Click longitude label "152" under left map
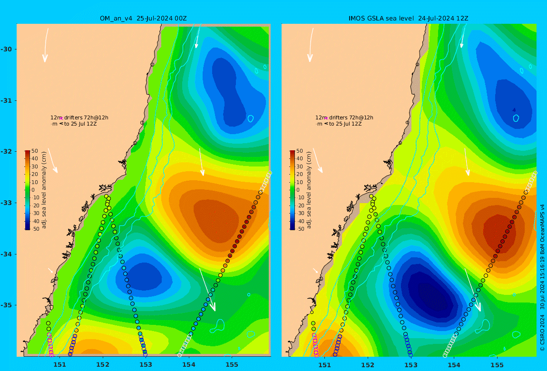 (103, 365)
